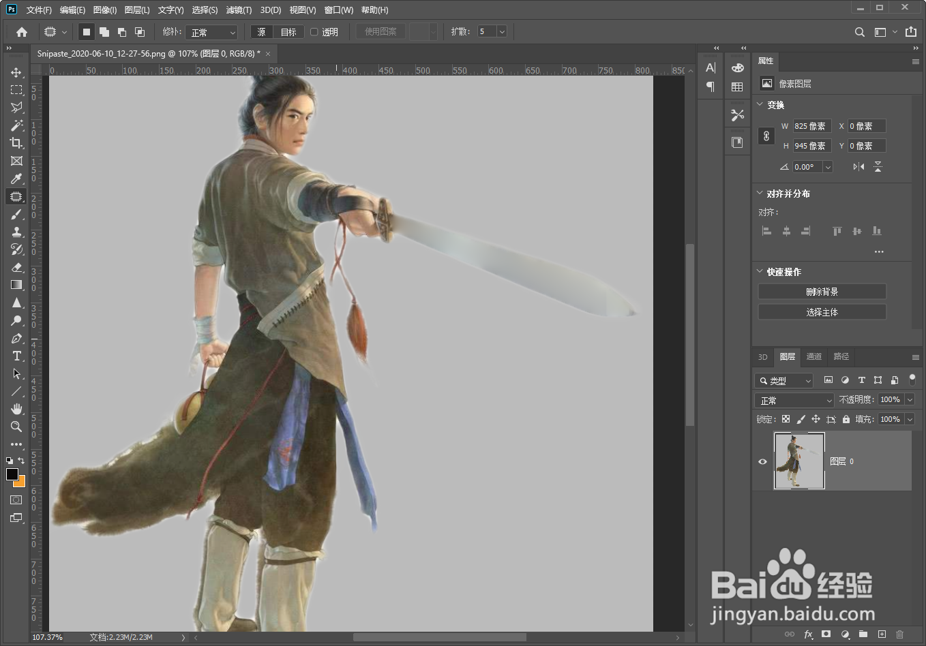Click the 删除背景 button

pyautogui.click(x=822, y=292)
